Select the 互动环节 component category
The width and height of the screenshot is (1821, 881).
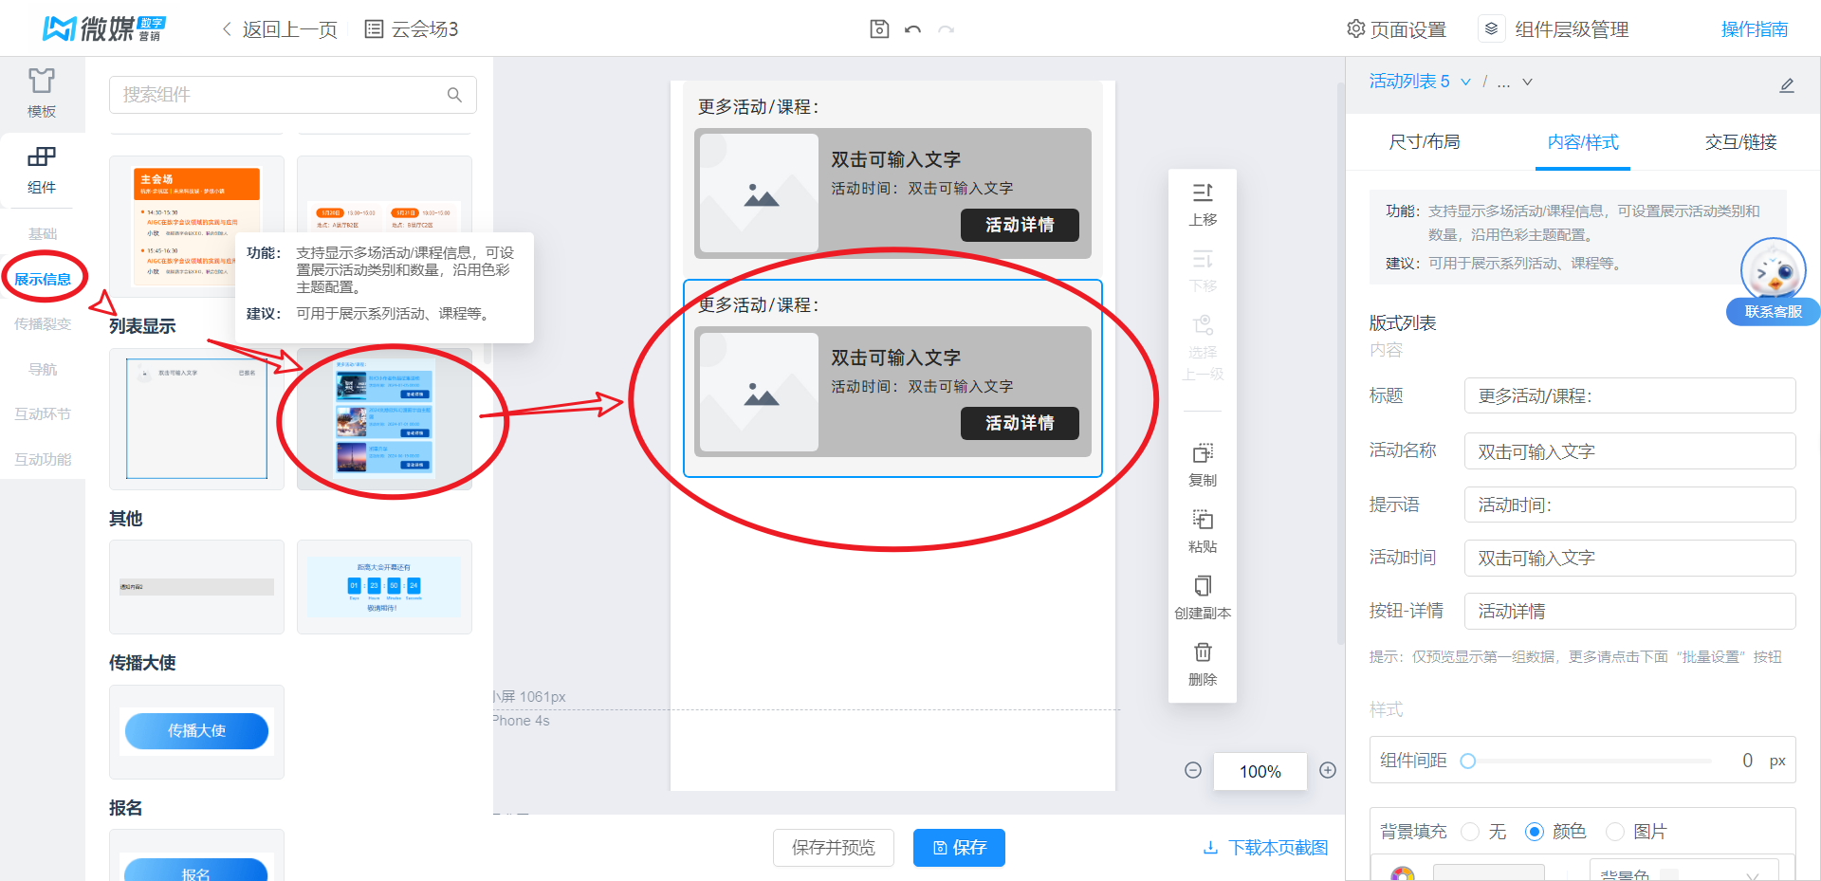(x=43, y=413)
